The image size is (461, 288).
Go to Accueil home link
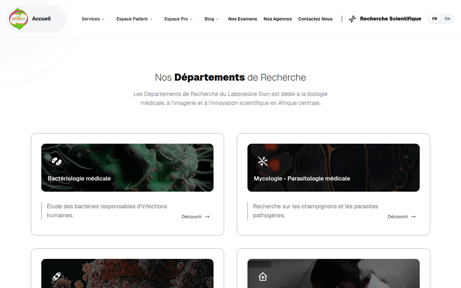click(41, 19)
